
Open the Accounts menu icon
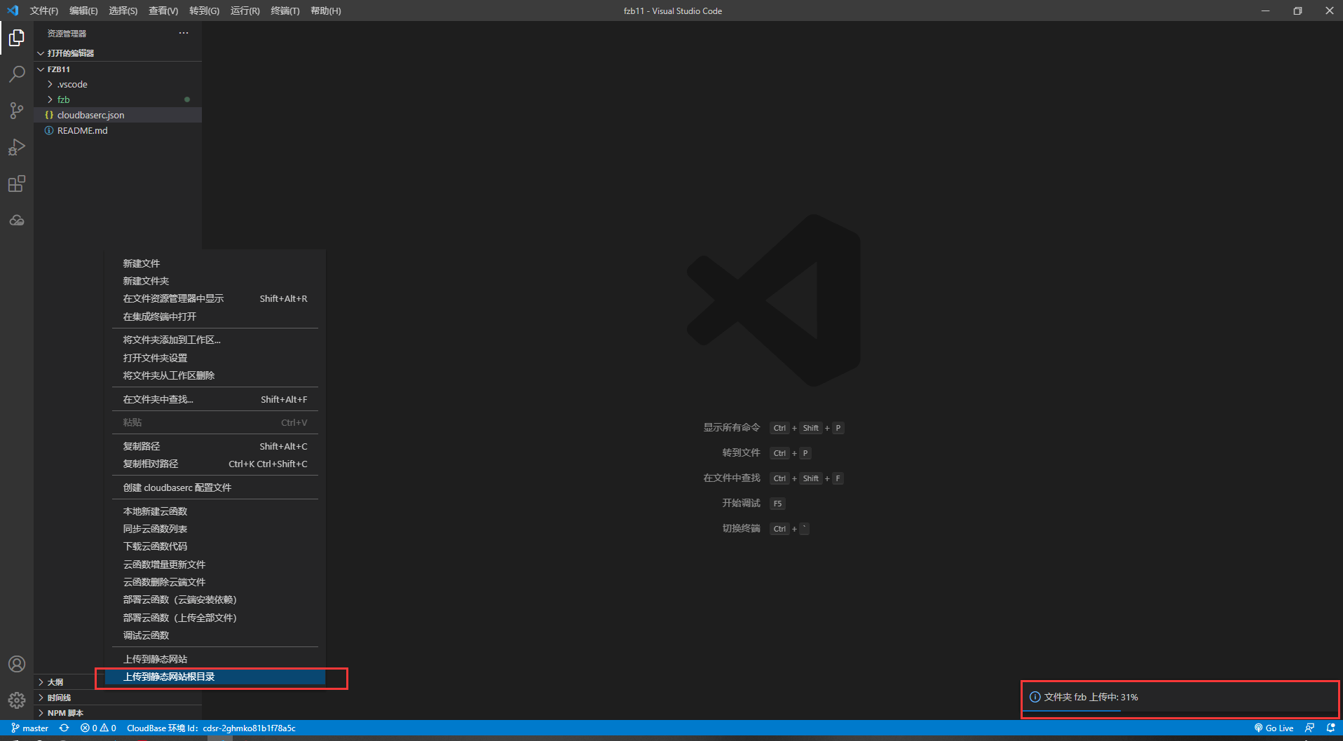17,664
